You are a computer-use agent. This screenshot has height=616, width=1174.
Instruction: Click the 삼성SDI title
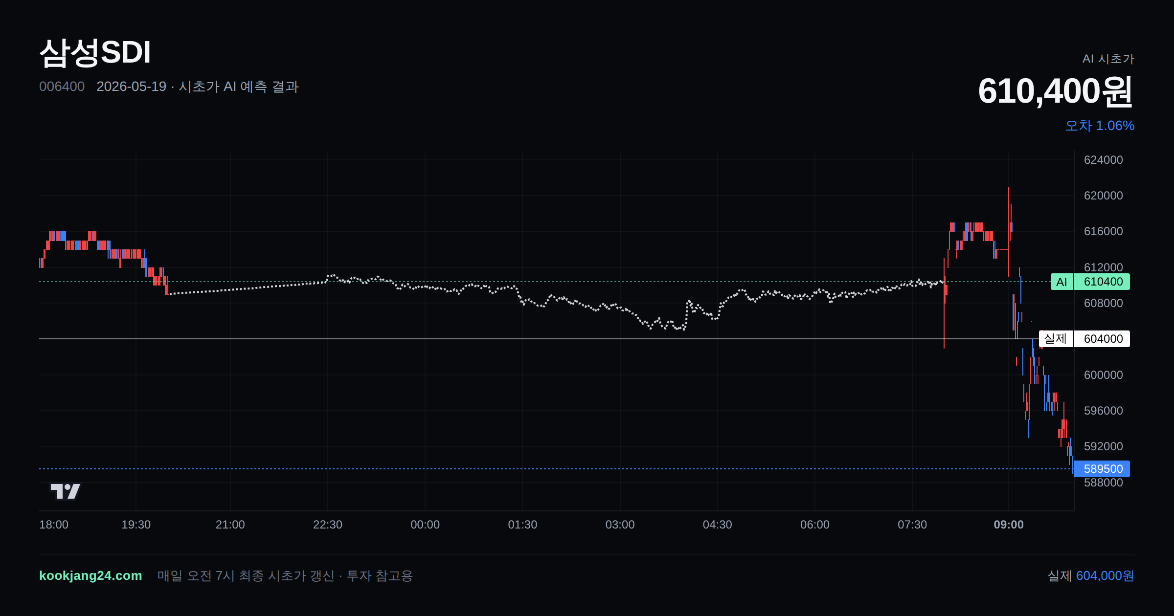[95, 52]
